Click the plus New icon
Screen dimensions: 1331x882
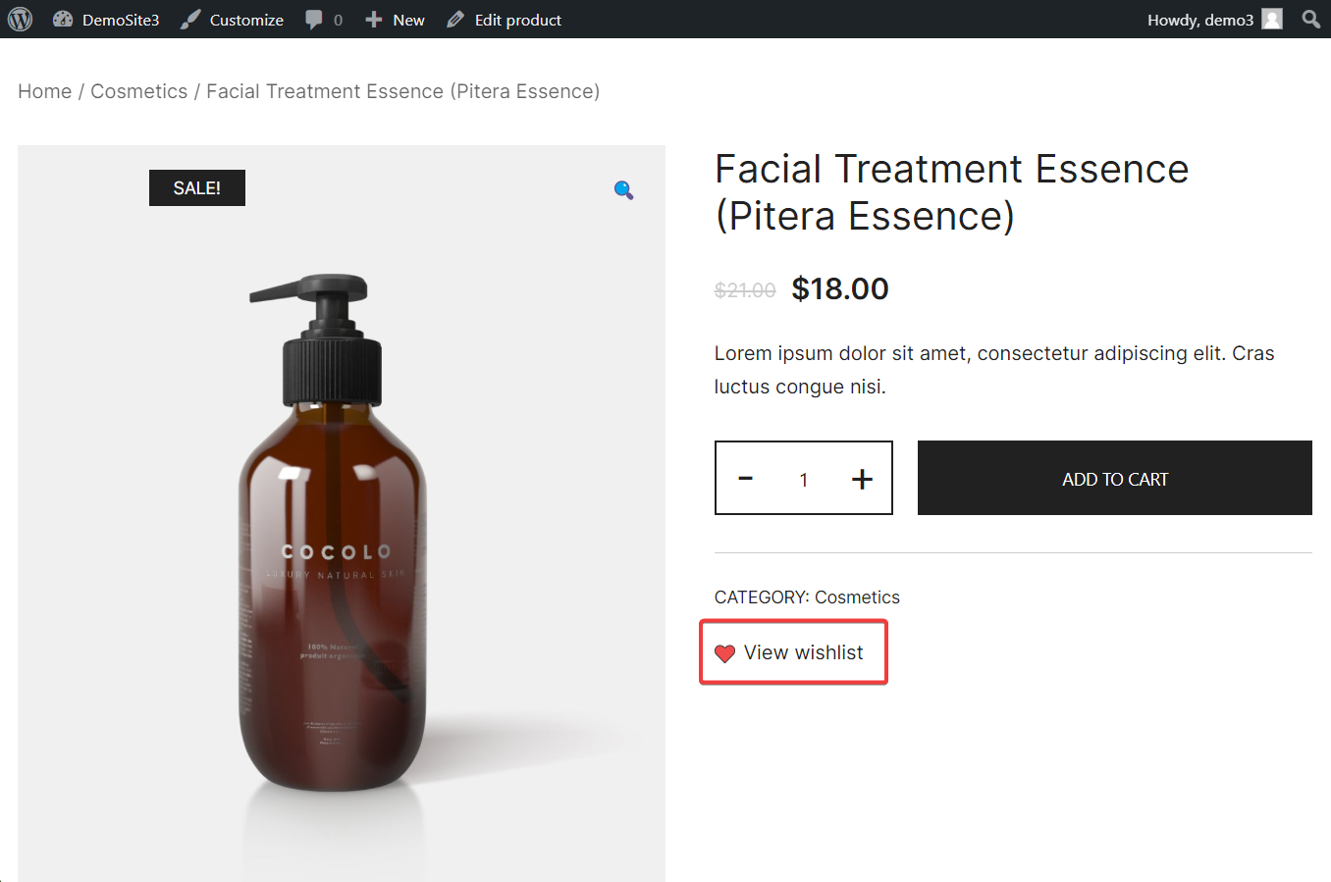click(373, 20)
